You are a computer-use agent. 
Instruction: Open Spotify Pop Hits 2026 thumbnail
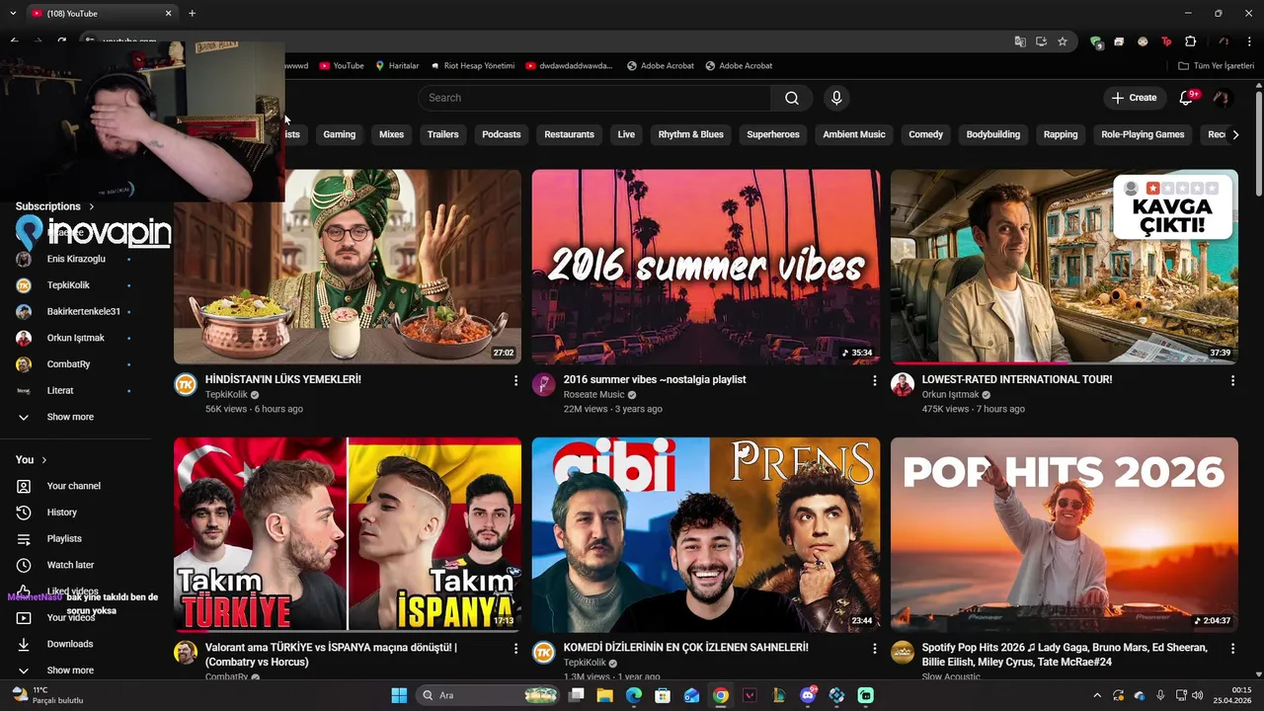(1065, 534)
